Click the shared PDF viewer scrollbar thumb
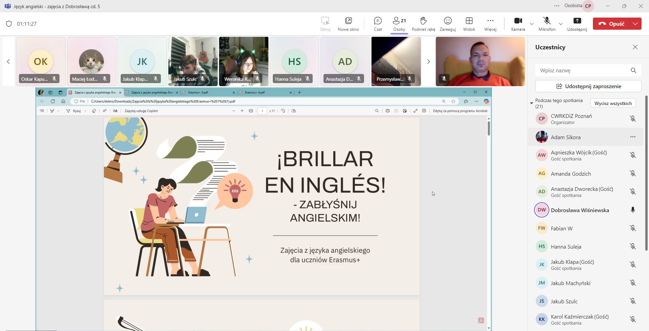 [x=489, y=128]
